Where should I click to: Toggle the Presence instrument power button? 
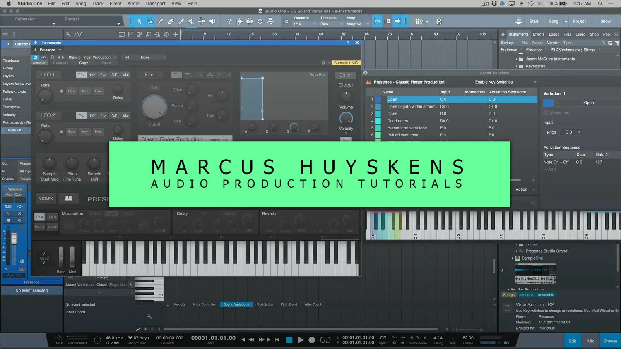[x=36, y=57]
